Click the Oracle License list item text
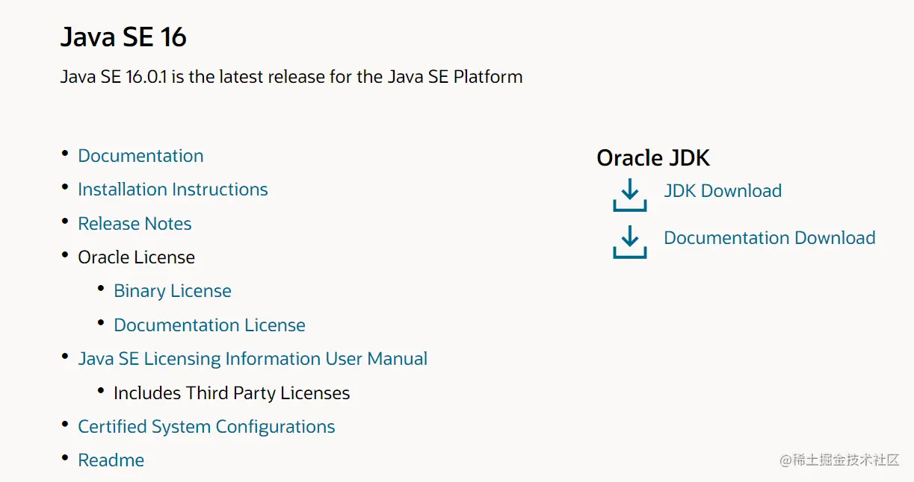 pyautogui.click(x=136, y=257)
